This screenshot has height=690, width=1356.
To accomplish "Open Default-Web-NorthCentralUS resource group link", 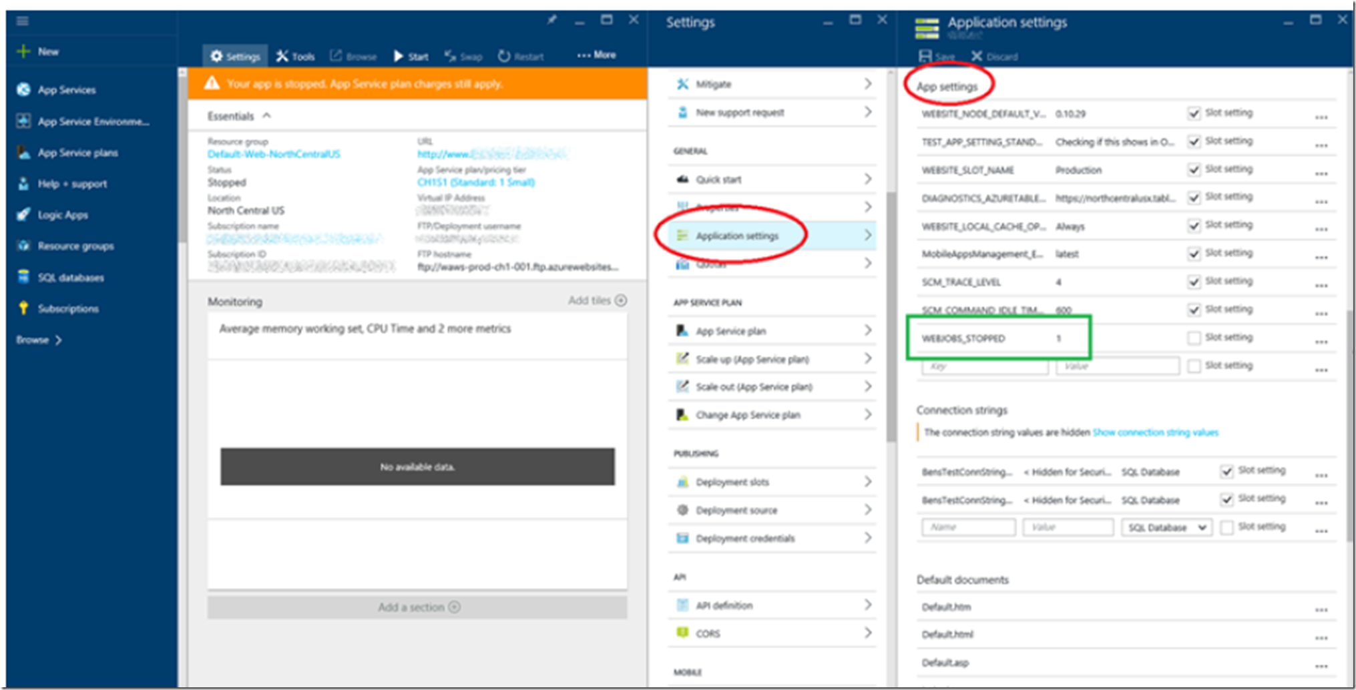I will (x=274, y=154).
